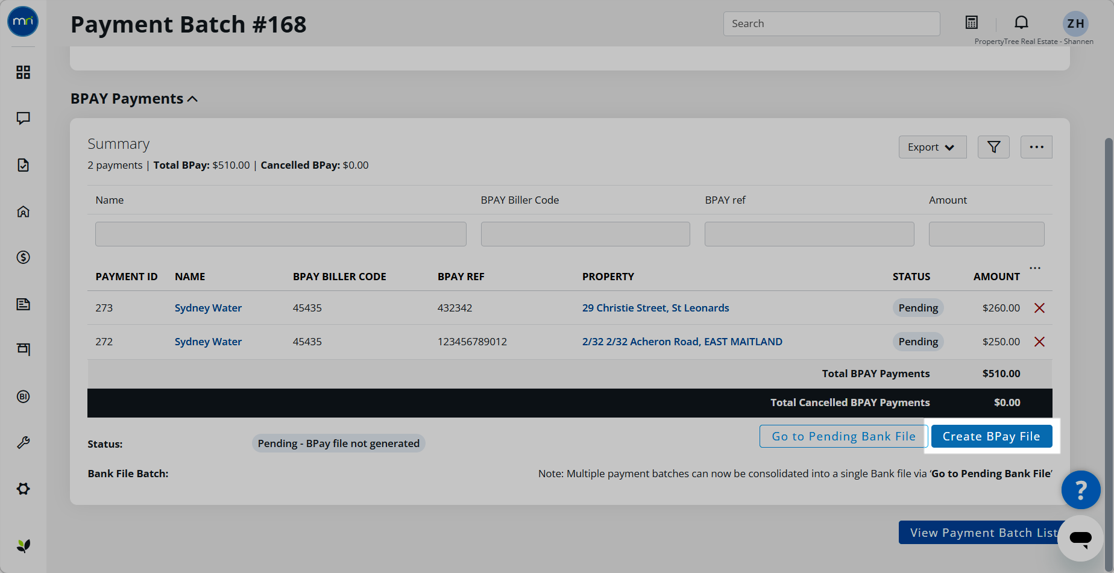Click Create BPay File button
This screenshot has height=573, width=1114.
click(992, 436)
